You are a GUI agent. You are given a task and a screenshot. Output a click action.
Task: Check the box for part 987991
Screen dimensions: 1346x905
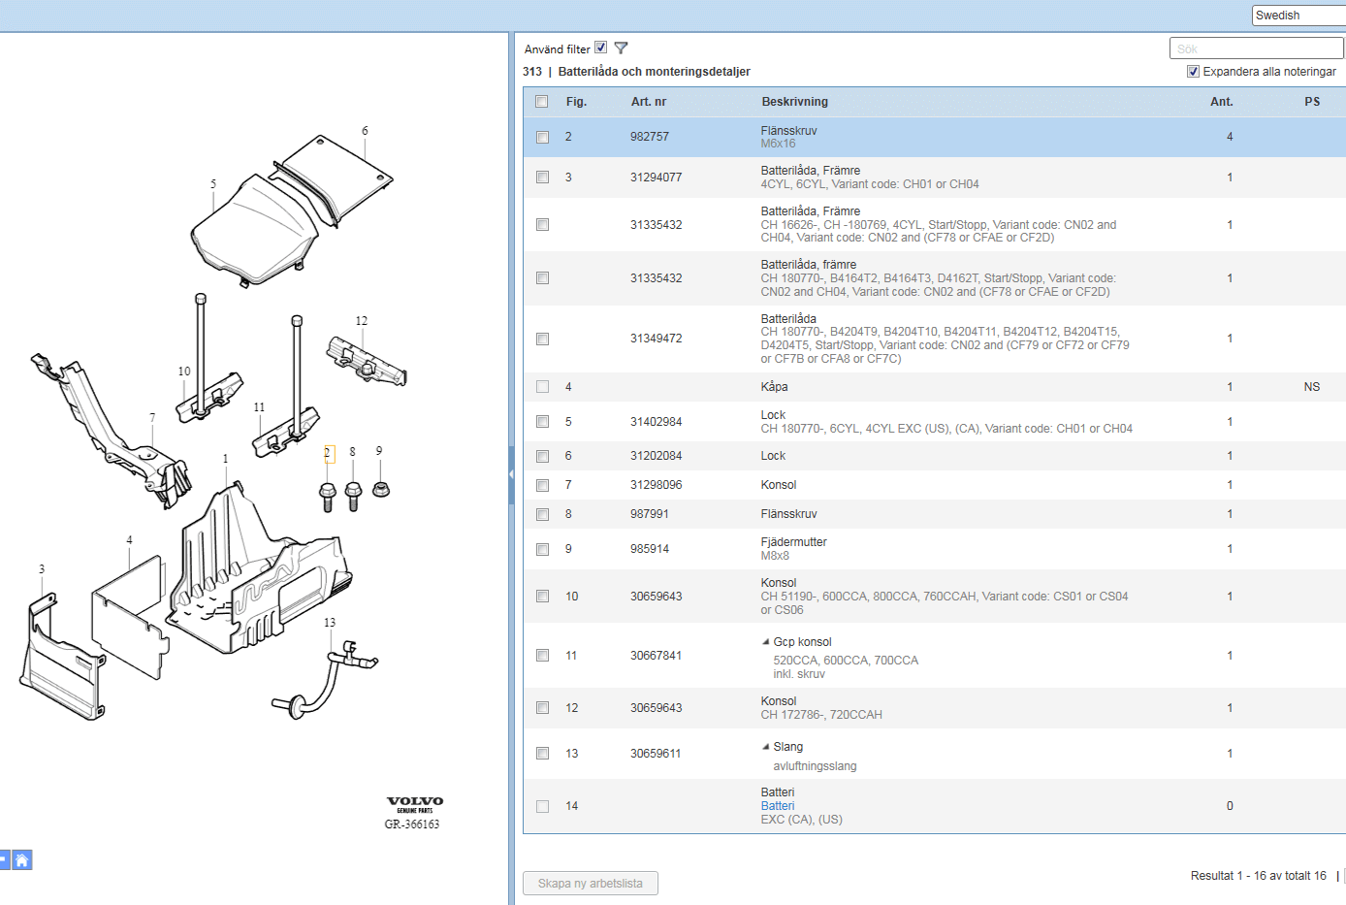click(x=542, y=514)
